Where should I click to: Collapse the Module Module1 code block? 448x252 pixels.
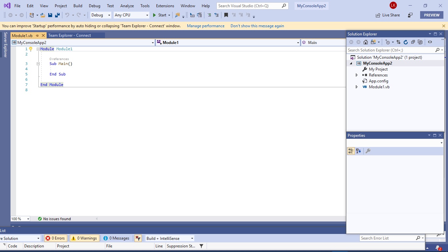(38, 49)
